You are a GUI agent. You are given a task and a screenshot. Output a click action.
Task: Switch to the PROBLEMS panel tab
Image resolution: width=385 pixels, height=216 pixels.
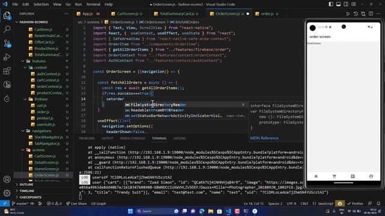(87, 139)
